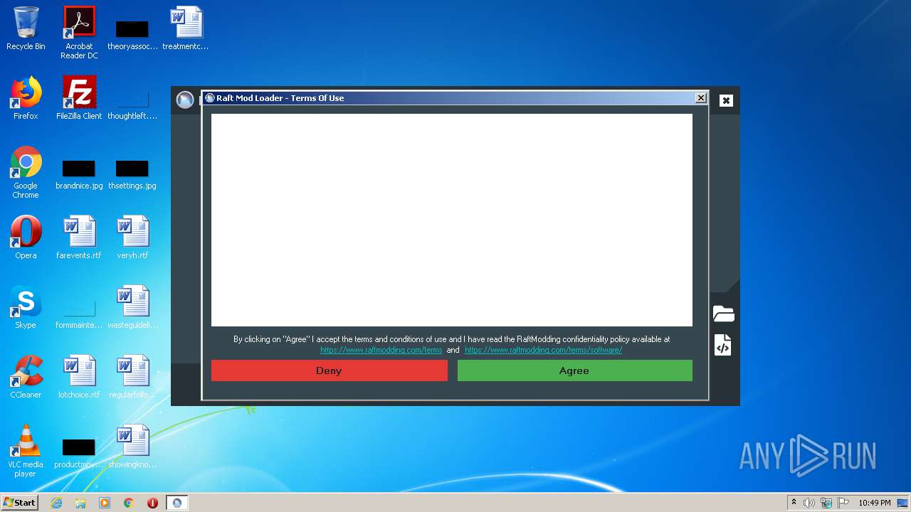Select Acrobat Reader DC desktop shortcut
This screenshot has height=512, width=911.
pyautogui.click(x=79, y=33)
